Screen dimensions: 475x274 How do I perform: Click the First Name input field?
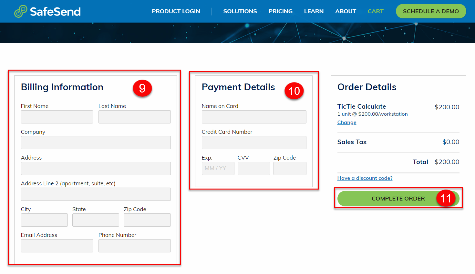tap(57, 117)
